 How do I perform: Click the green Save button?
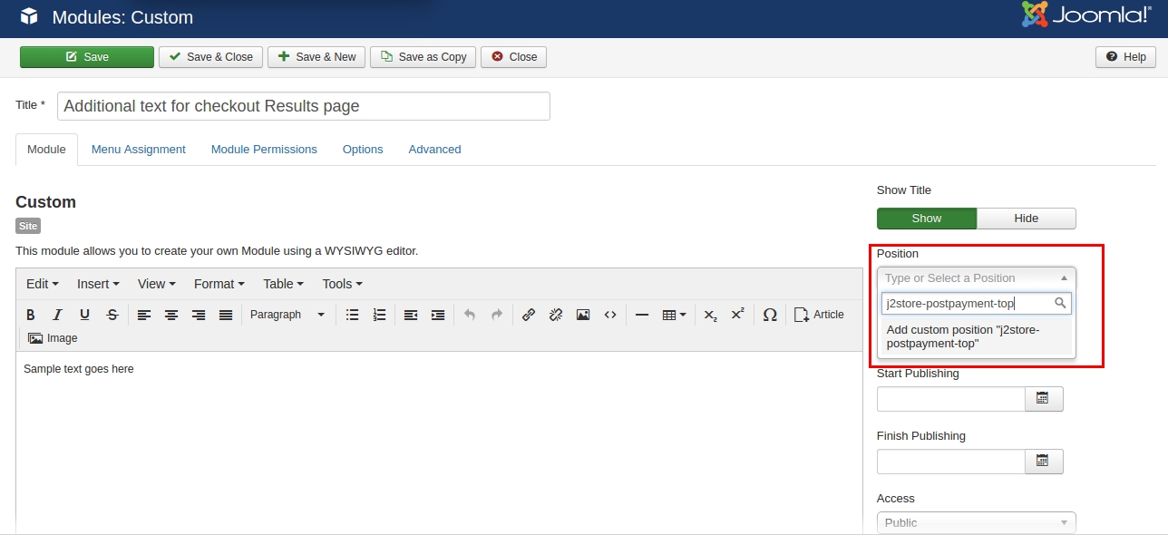pyautogui.click(x=87, y=57)
